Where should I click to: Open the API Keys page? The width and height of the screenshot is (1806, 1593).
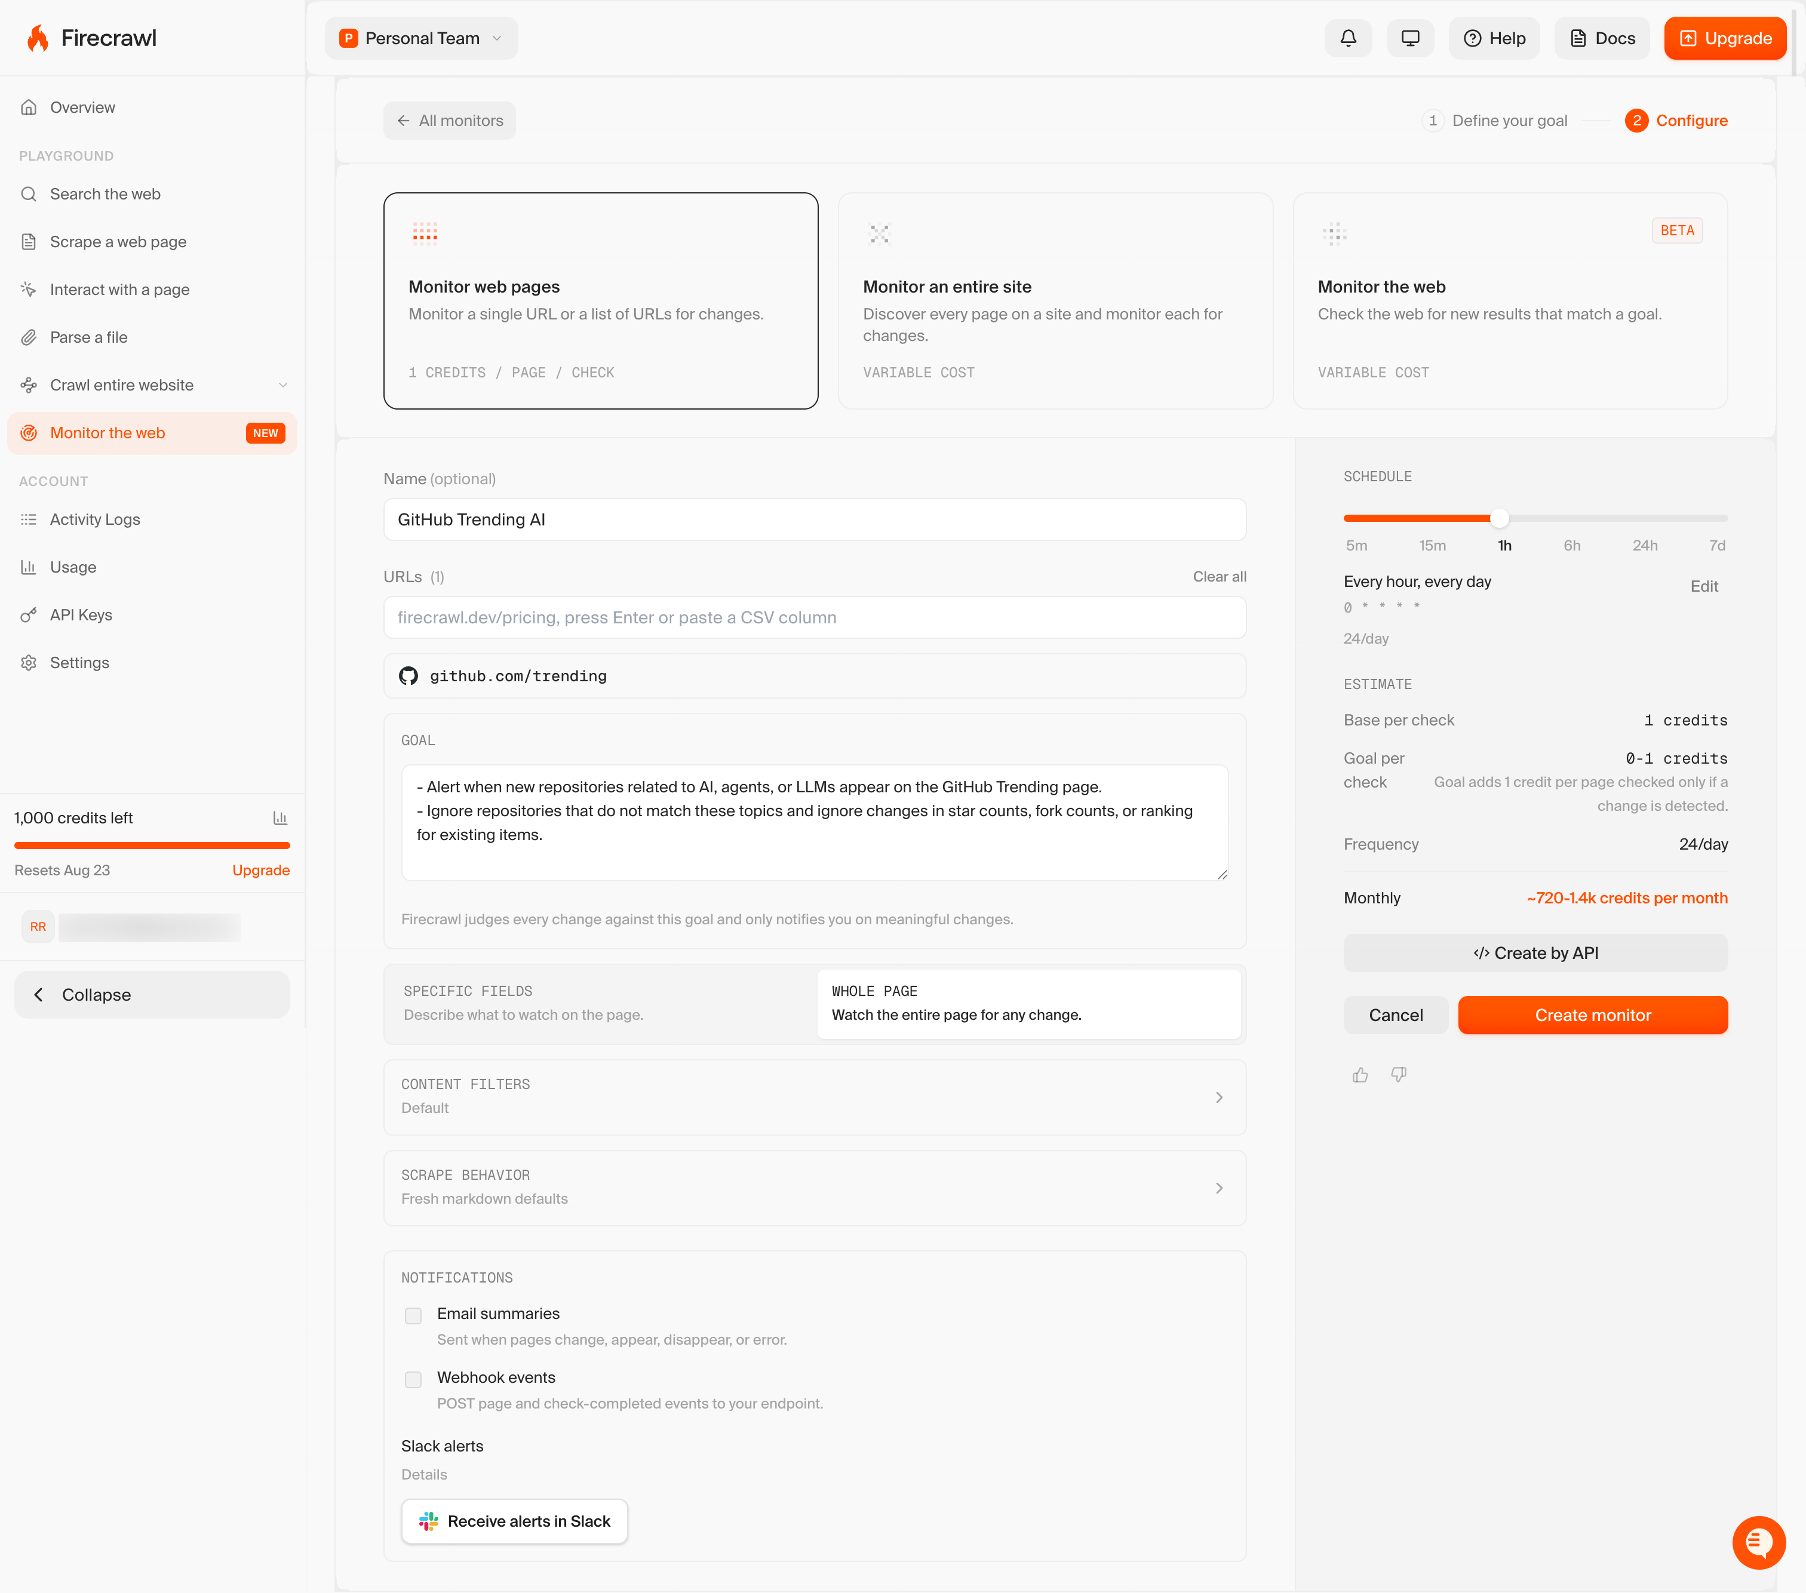[152, 615]
